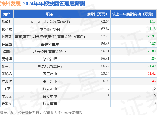Image resolution: width=157 pixels, height=115 pixels.
Task: Click 董事,董事长,总经理(离任) position cell
Action: coord(50,22)
